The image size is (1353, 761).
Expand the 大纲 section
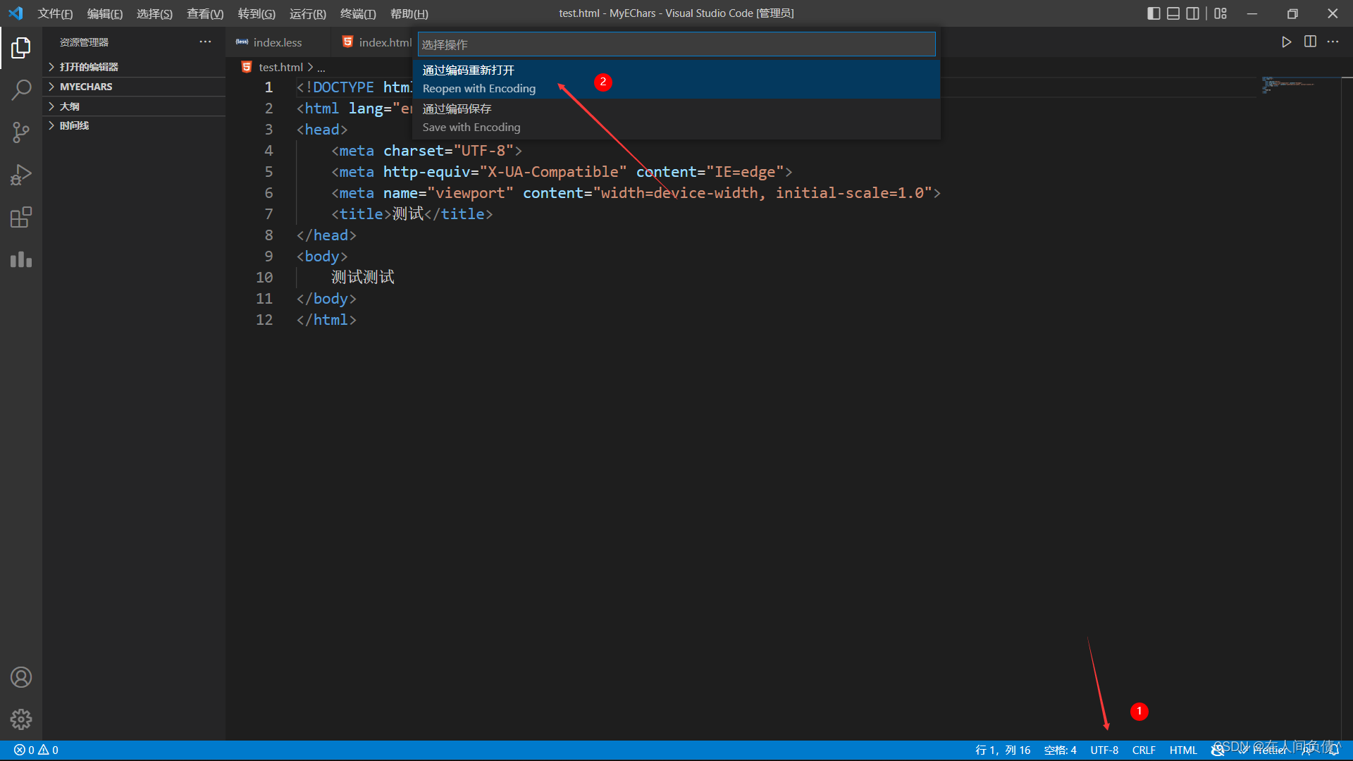click(134, 106)
